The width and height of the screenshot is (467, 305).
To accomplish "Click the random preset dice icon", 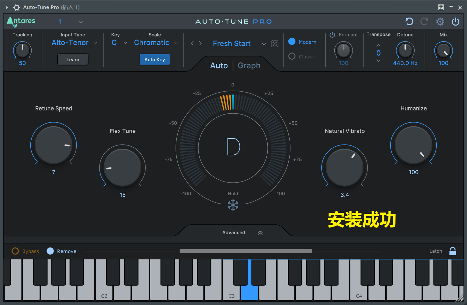I will click(275, 44).
